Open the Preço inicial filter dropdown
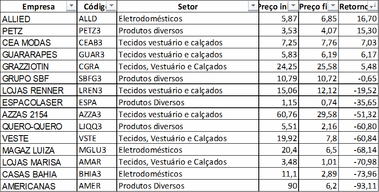379x192 pixels. click(x=293, y=6)
